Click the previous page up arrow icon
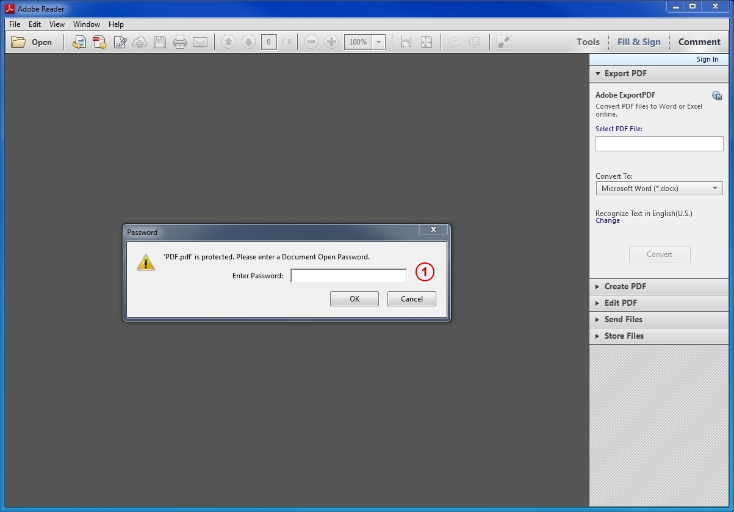 pyautogui.click(x=228, y=42)
